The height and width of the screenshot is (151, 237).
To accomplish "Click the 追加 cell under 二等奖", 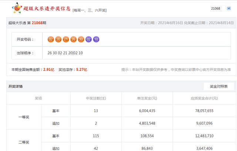I will [56, 148].
